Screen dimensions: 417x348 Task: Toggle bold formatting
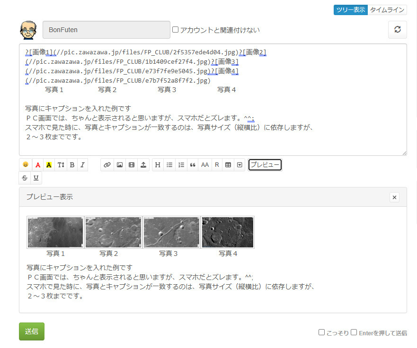[x=72, y=165]
